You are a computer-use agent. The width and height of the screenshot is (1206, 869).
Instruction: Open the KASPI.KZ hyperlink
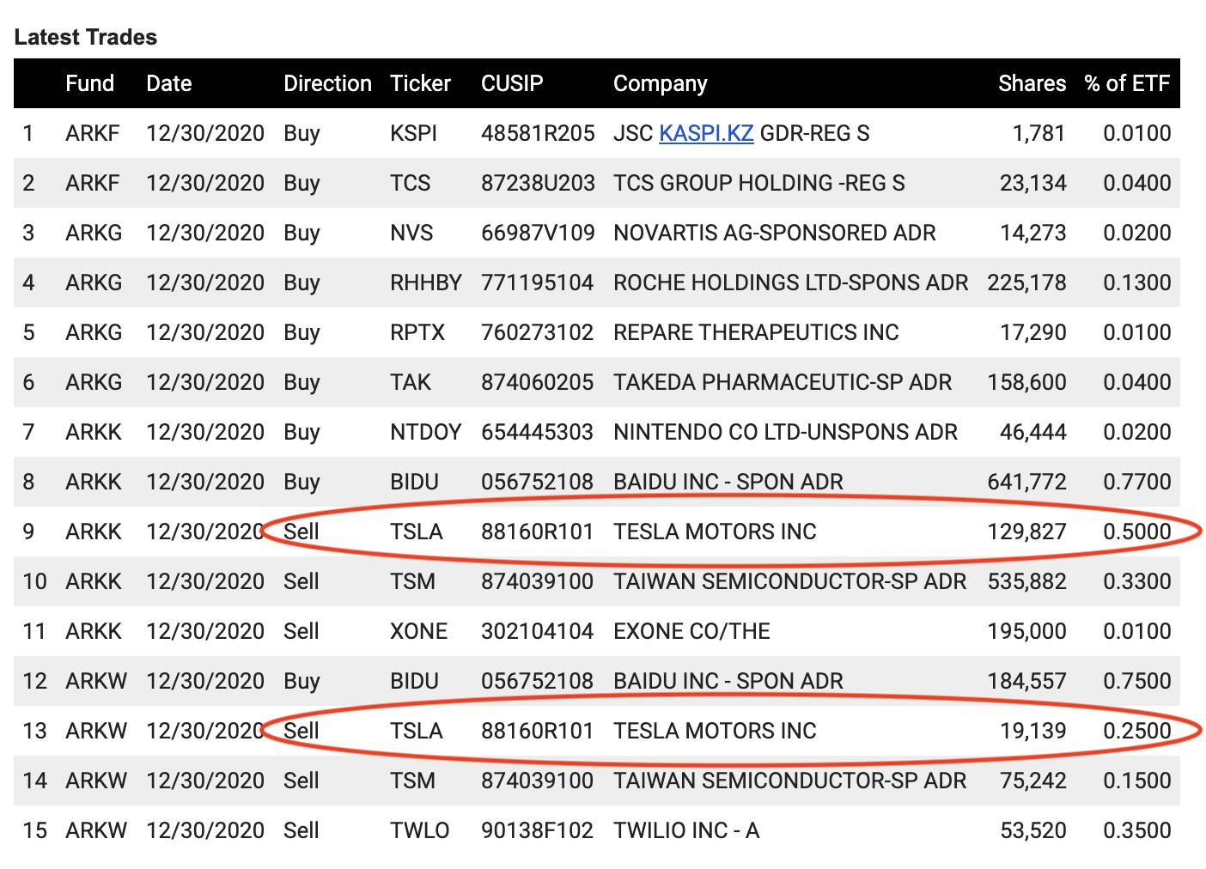click(x=705, y=133)
